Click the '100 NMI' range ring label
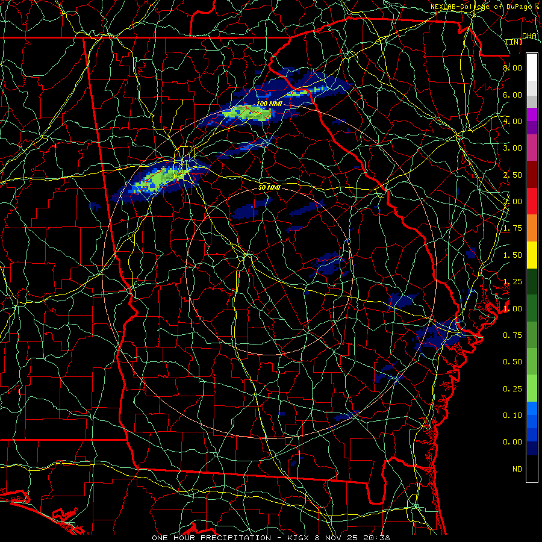 [x=269, y=104]
